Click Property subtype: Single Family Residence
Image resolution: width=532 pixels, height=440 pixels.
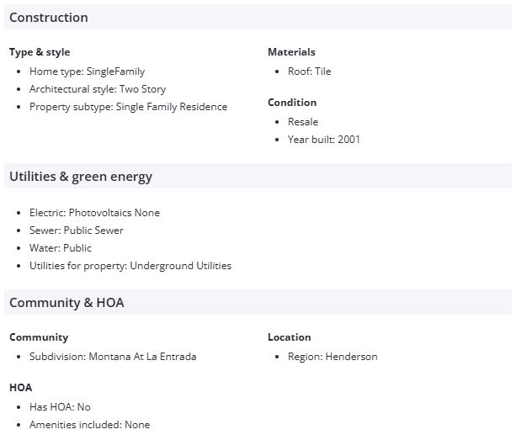point(128,107)
